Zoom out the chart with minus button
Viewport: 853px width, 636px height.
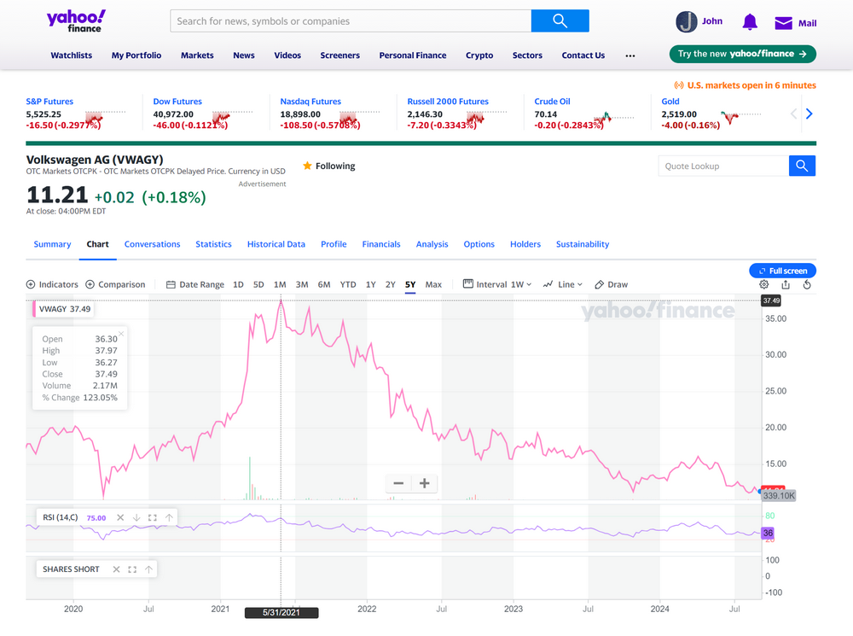[398, 484]
